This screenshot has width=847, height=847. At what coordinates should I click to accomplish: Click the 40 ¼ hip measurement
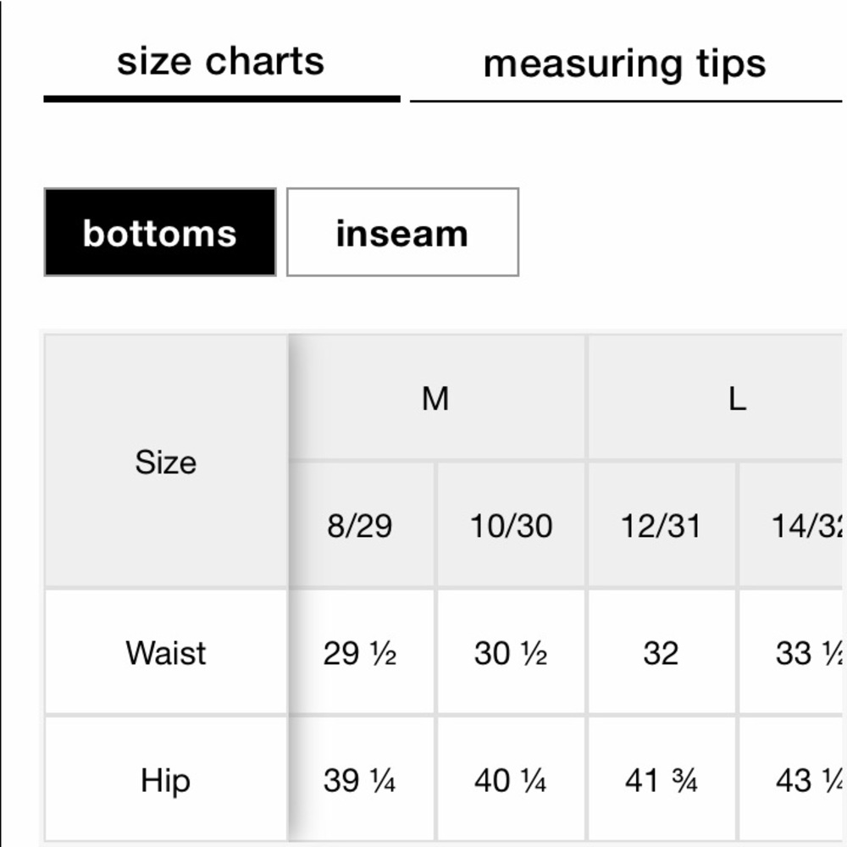(x=510, y=780)
